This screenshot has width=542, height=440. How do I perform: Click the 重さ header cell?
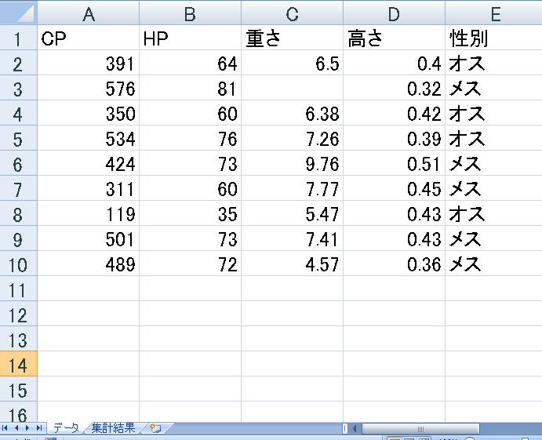pyautogui.click(x=292, y=38)
